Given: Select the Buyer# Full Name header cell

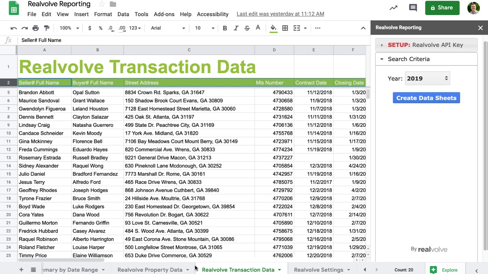Looking at the screenshot, I should tap(98, 83).
